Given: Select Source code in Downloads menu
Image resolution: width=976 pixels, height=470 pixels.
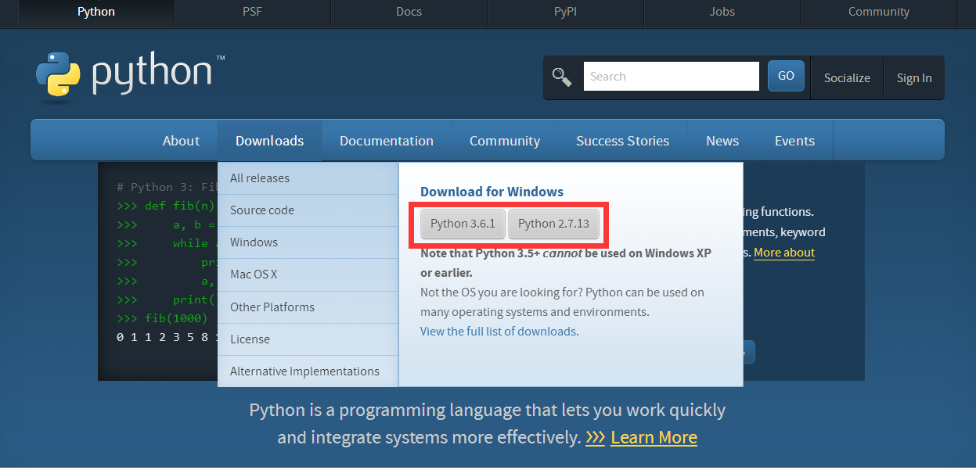Looking at the screenshot, I should (x=308, y=210).
